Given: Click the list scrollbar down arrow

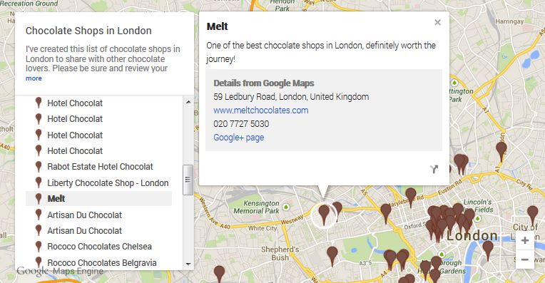Looking at the screenshot, I should (x=188, y=264).
